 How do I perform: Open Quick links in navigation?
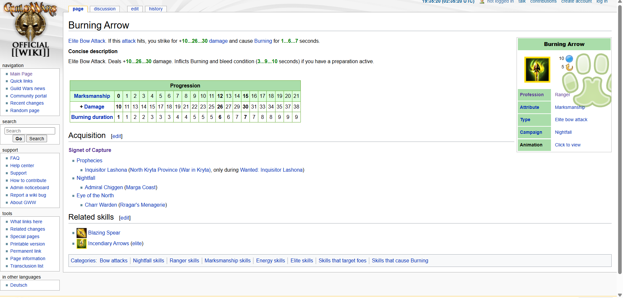click(21, 81)
